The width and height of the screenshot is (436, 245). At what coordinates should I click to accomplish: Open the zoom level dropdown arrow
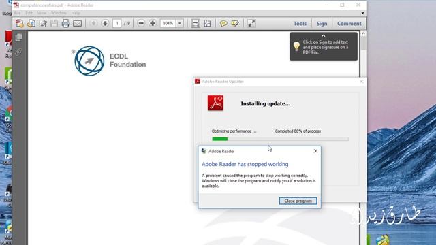(180, 24)
